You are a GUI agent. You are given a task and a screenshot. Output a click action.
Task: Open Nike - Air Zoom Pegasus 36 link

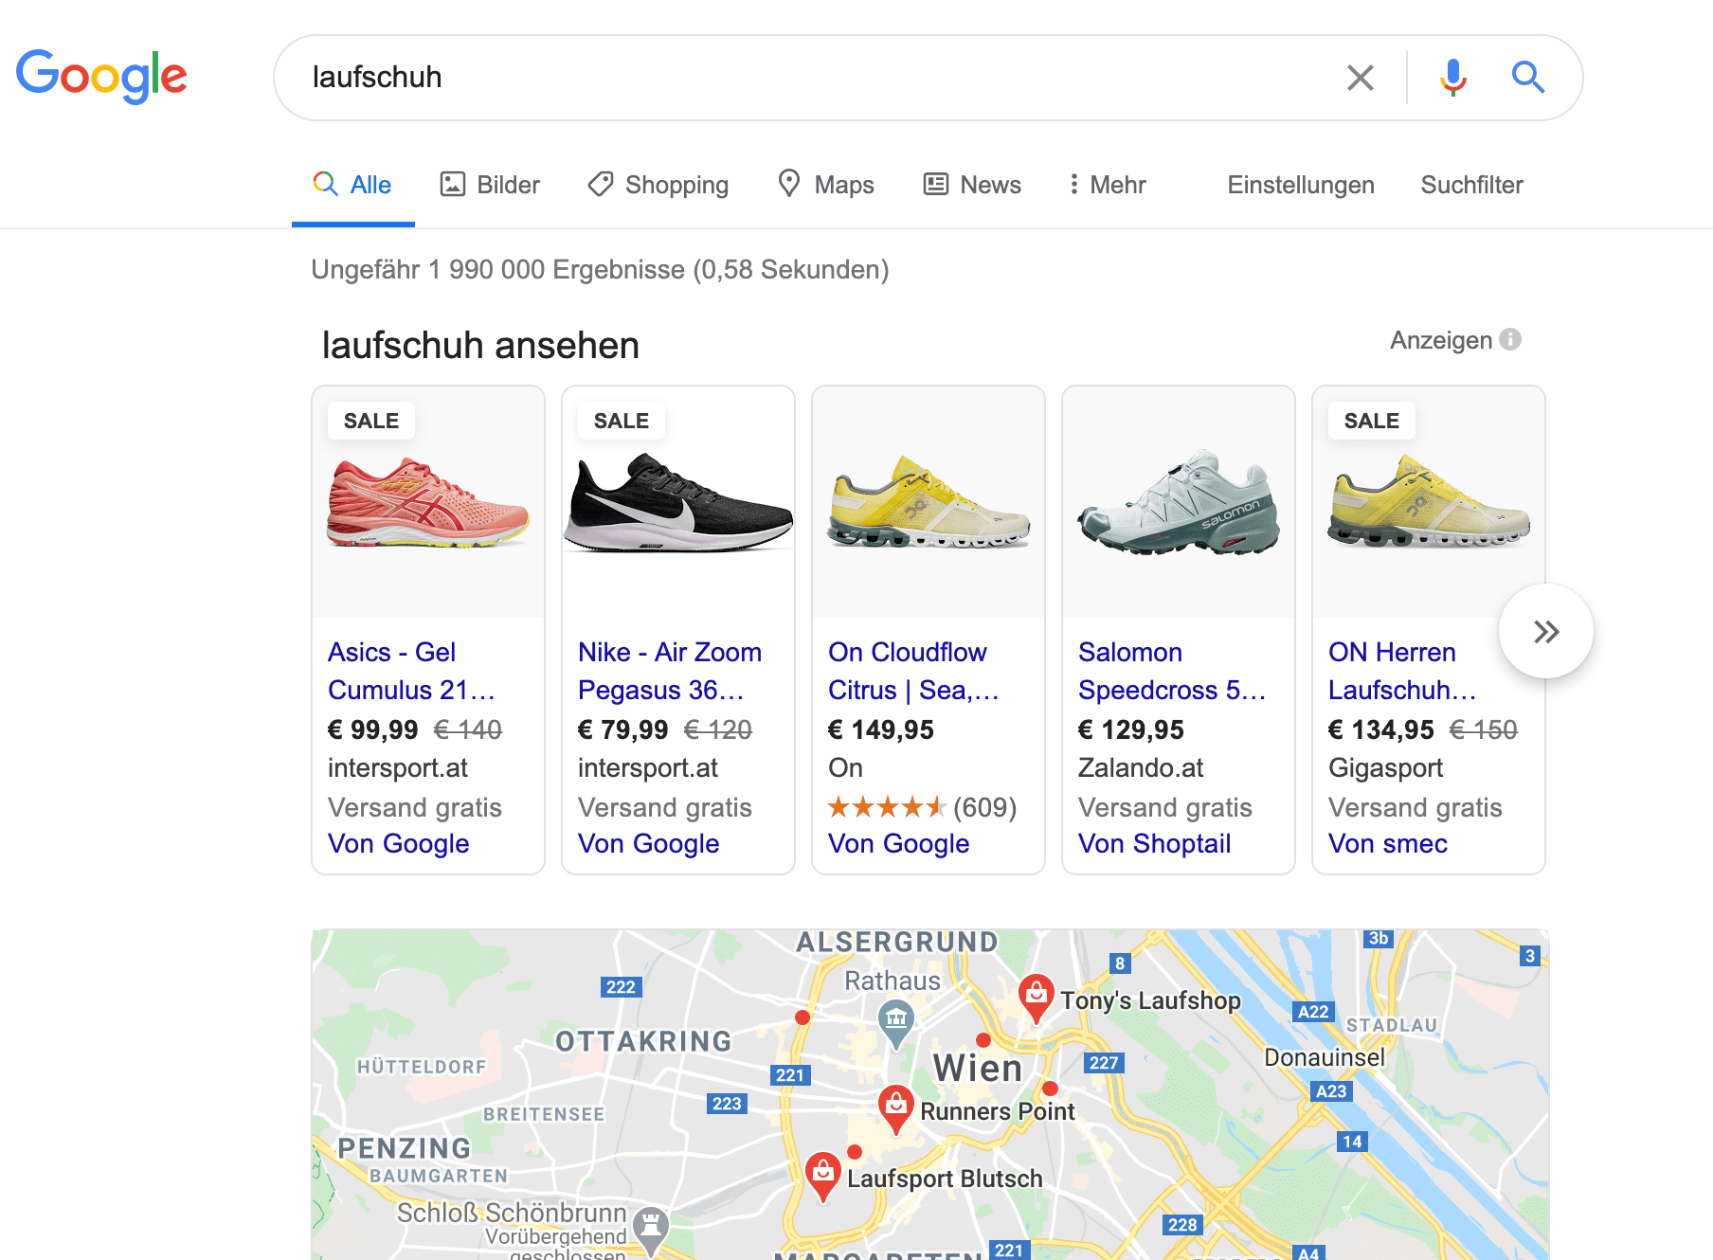tap(669, 671)
